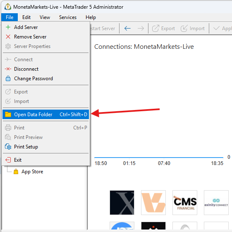
Task: Click Export in the File menu
Action: 45,92
